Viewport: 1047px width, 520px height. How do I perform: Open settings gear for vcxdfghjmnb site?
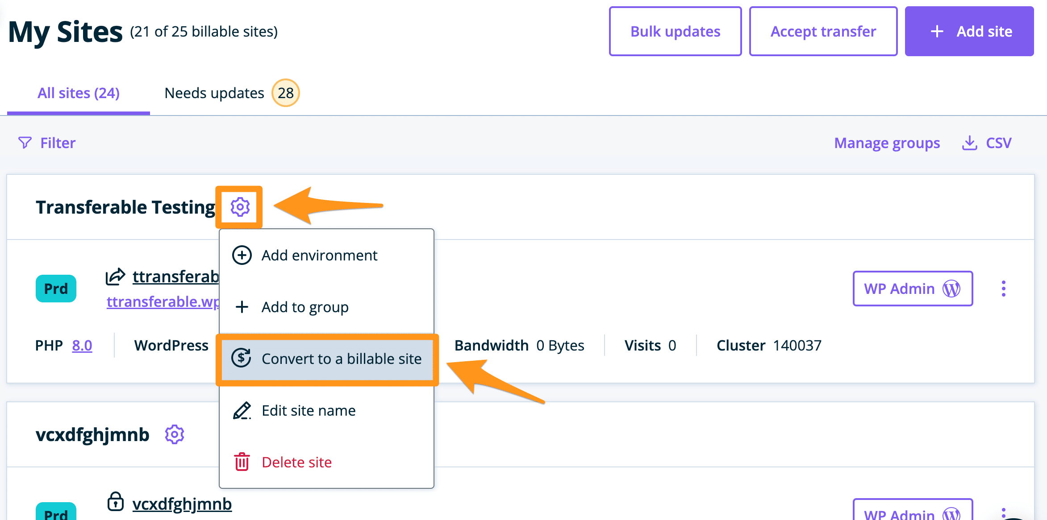pyautogui.click(x=174, y=434)
